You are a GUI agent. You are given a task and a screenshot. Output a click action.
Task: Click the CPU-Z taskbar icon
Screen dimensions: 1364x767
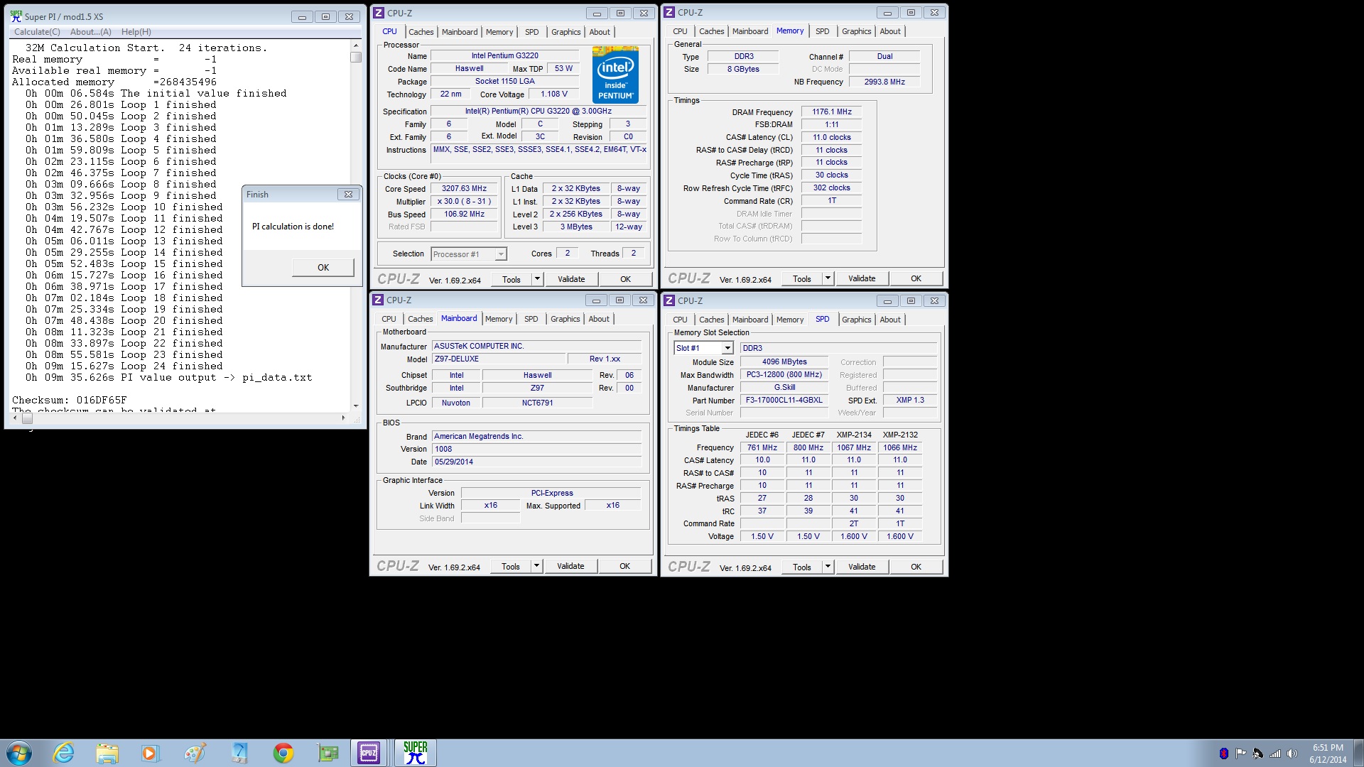pyautogui.click(x=369, y=753)
